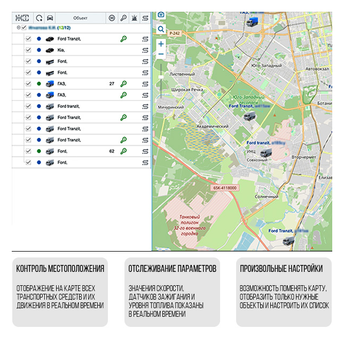Toggle the group checkbox showing 12/12
344x344 pixels.
[24, 27]
